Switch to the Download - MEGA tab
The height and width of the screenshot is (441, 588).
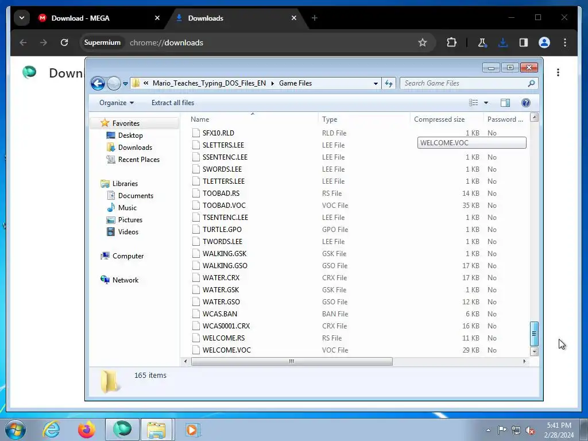coord(80,18)
